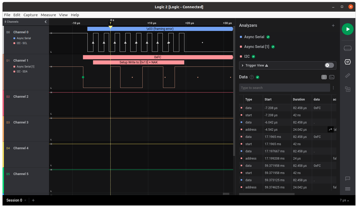This screenshot has height=208, width=358.
Task: Select the start row at 59.371958 ms
Action: 288,173
